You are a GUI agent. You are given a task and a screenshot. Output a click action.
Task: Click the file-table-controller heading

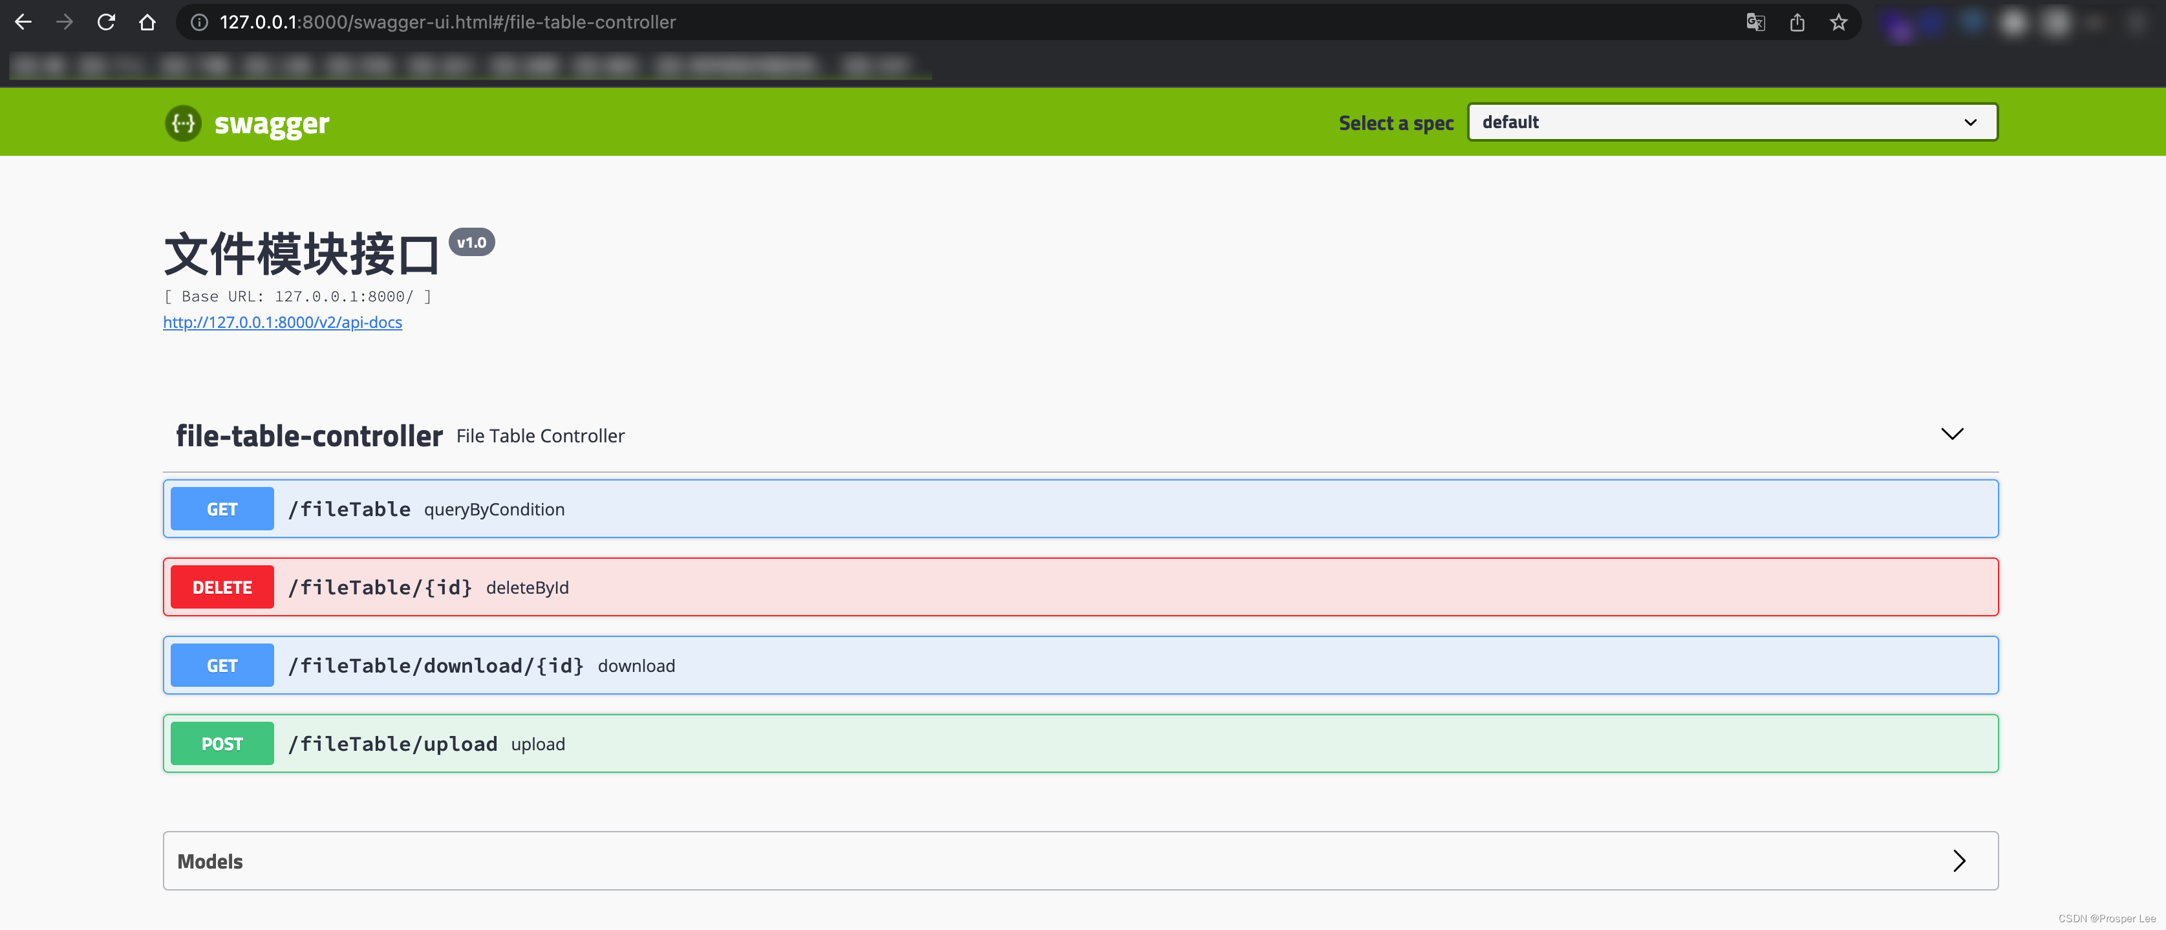pyautogui.click(x=310, y=435)
